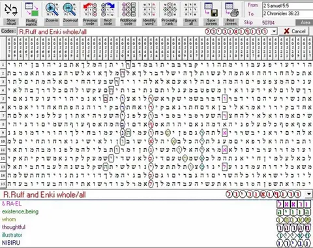Cancel the current code search
313x248 pixels.
293,31
